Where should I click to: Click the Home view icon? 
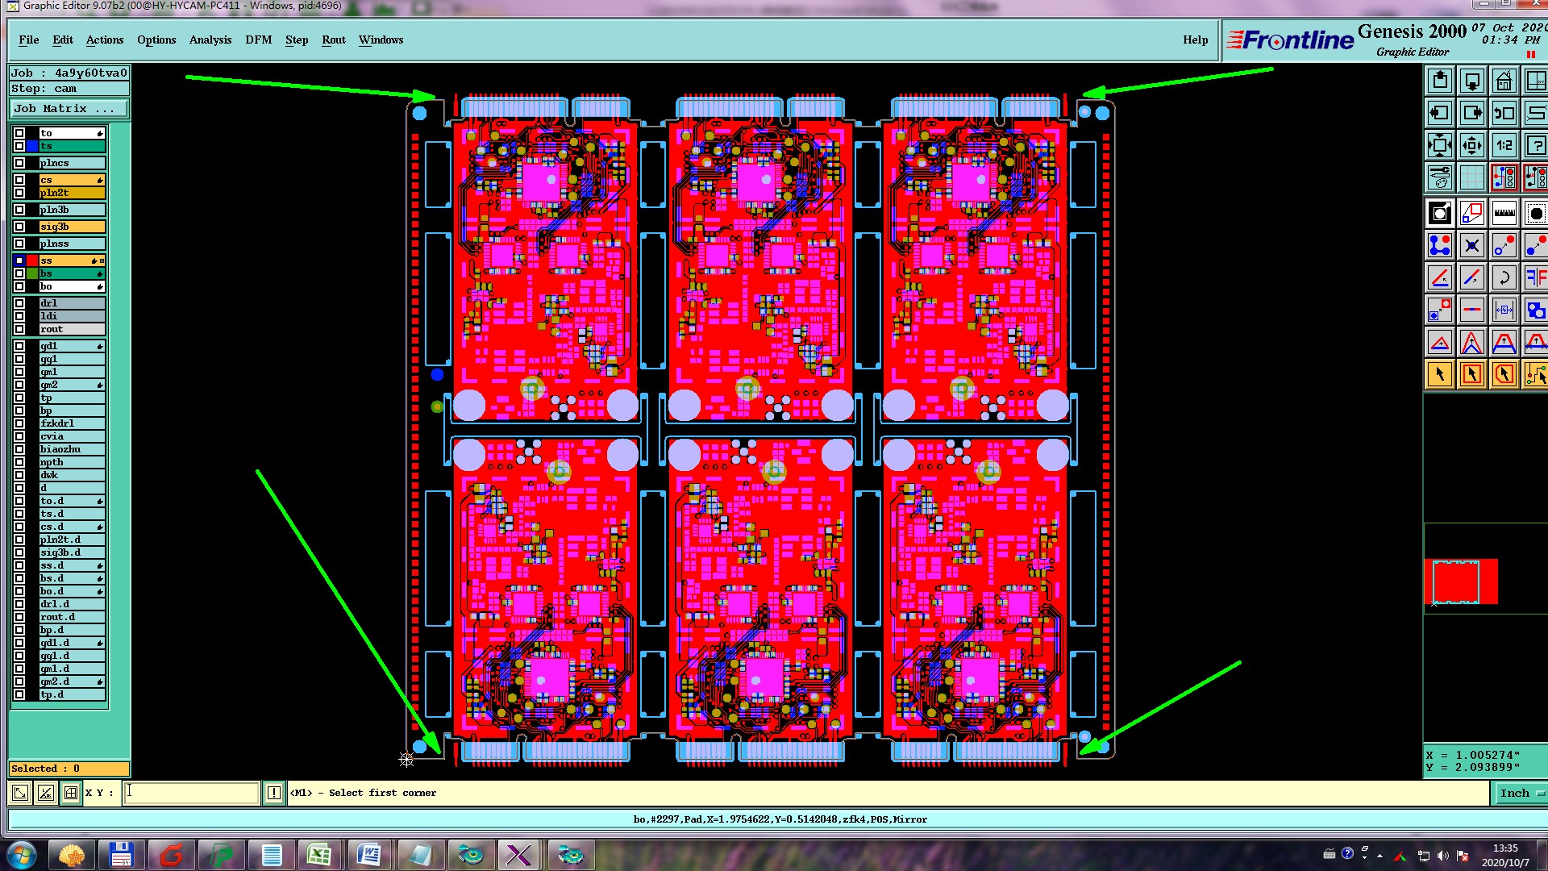1504,81
